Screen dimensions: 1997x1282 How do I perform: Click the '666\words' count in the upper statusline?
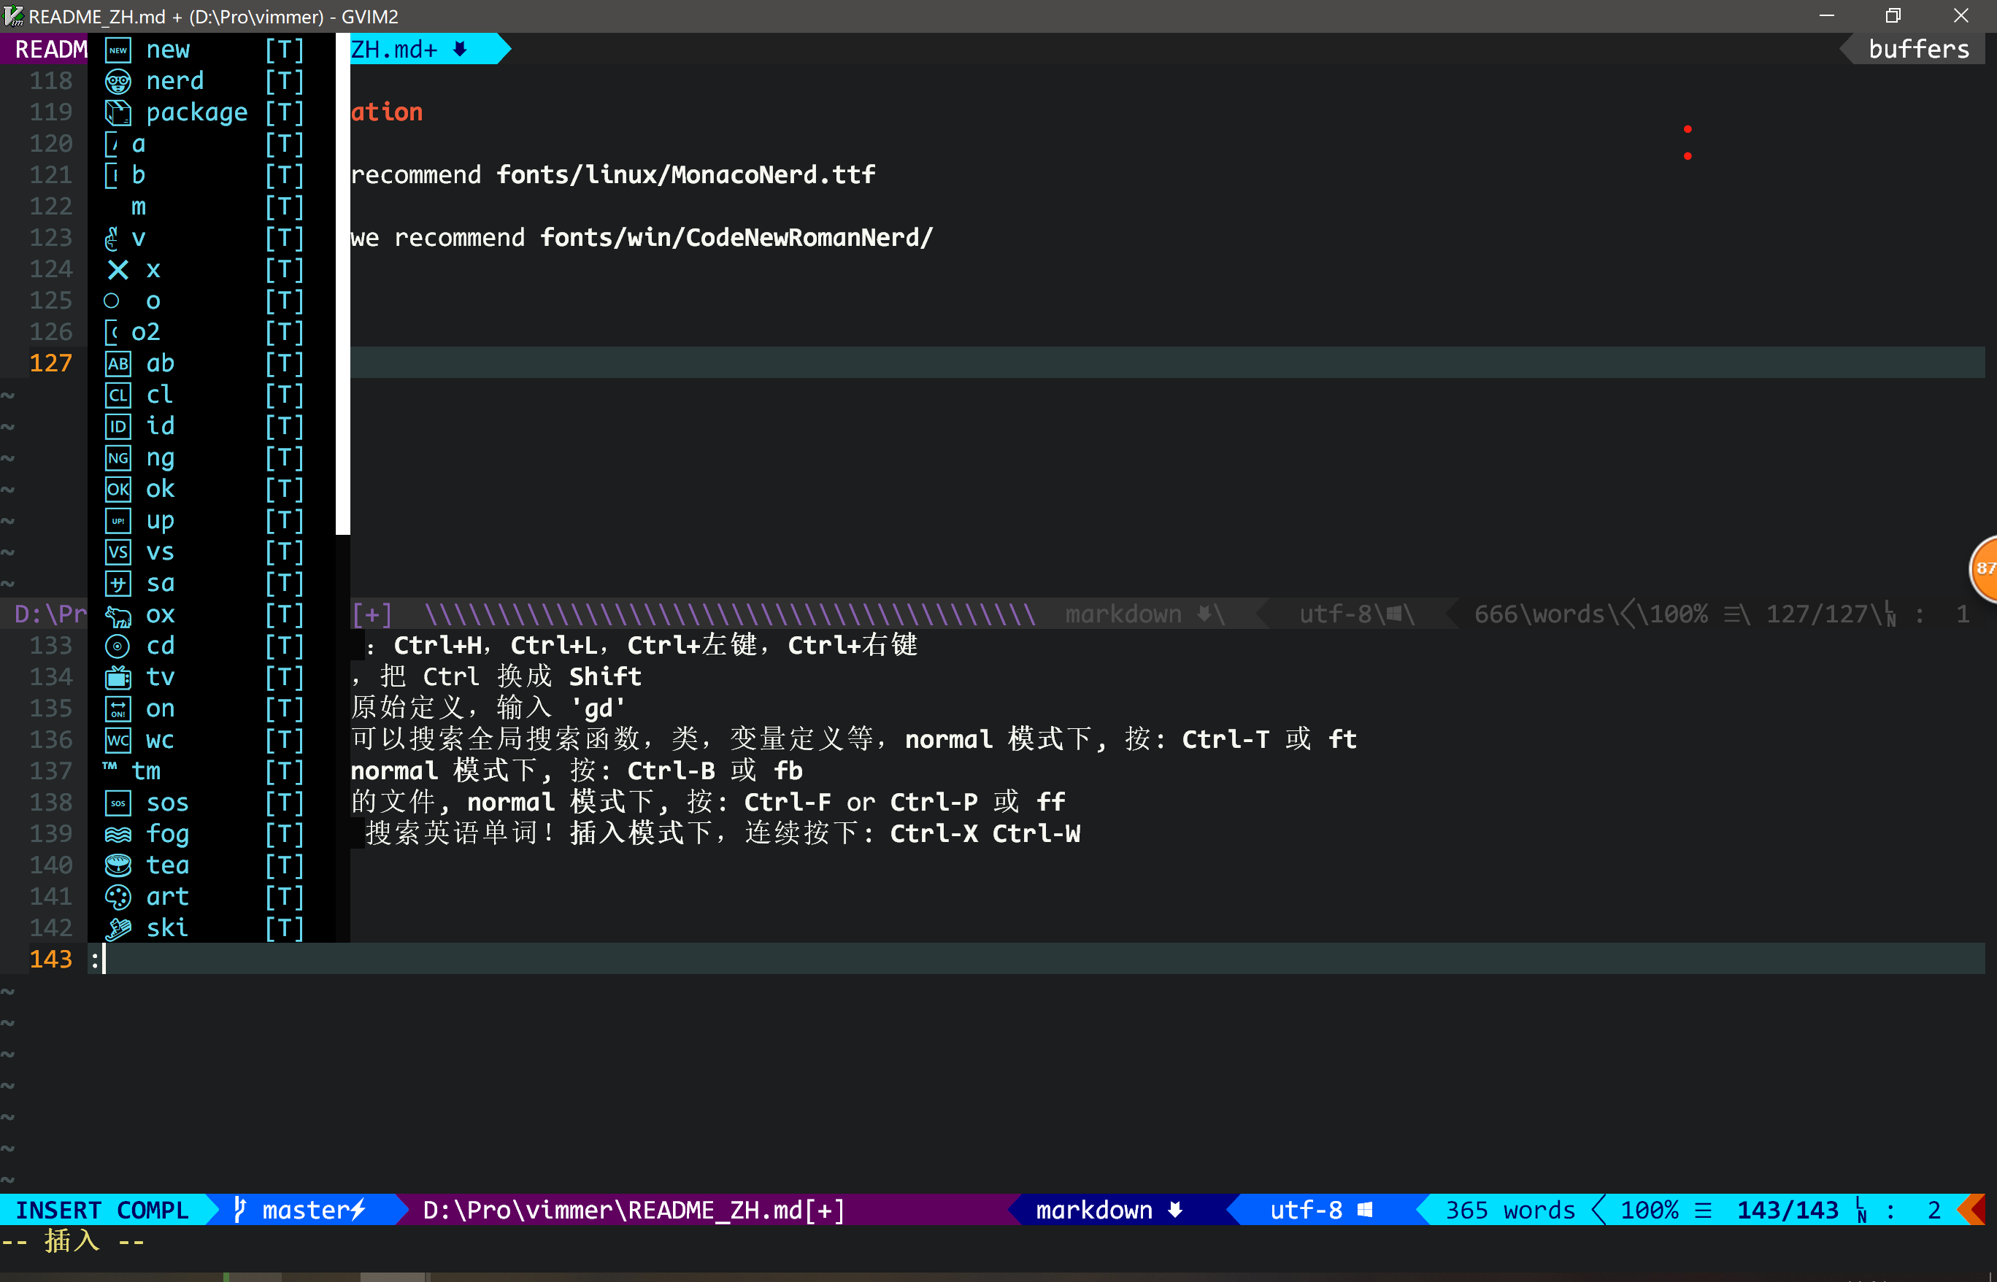(1539, 614)
